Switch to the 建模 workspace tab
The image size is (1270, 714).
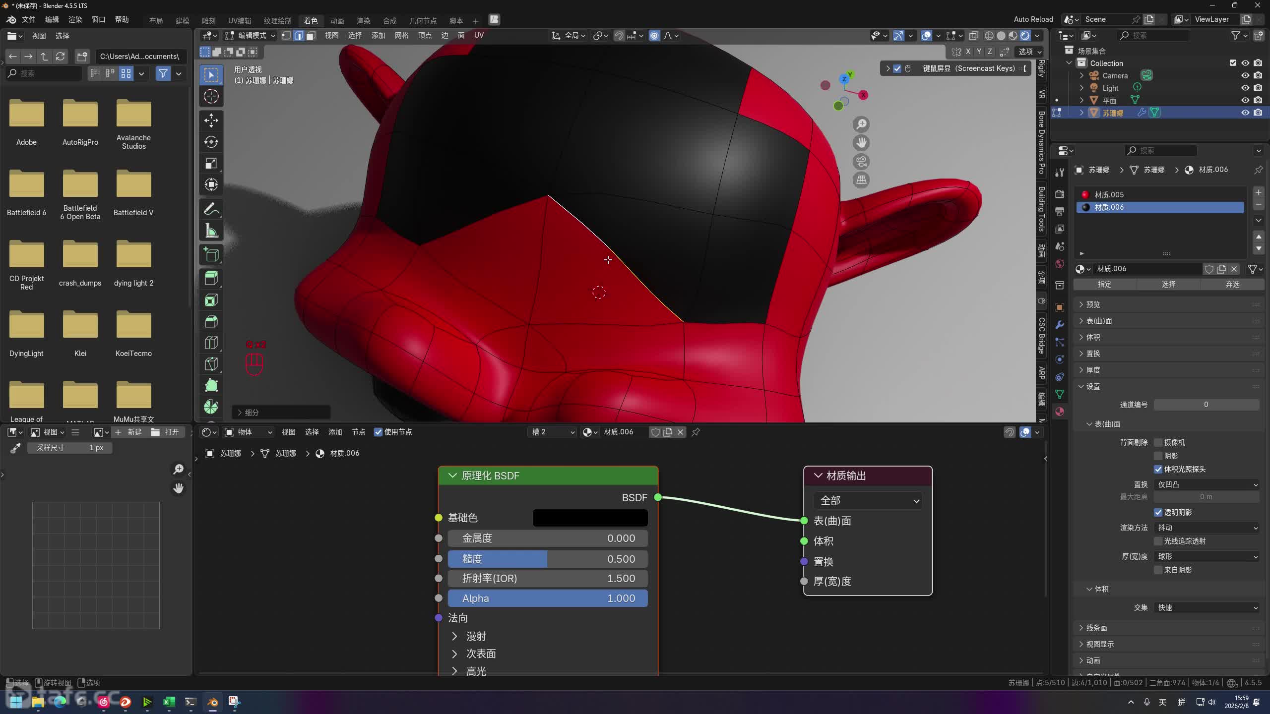coord(182,20)
